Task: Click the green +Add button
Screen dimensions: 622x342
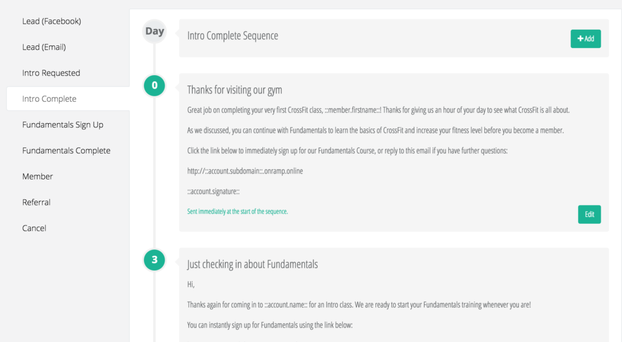Action: (x=586, y=39)
